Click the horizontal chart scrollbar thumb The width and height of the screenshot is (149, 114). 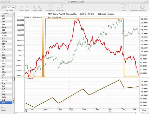pyautogui.click(x=139, y=113)
